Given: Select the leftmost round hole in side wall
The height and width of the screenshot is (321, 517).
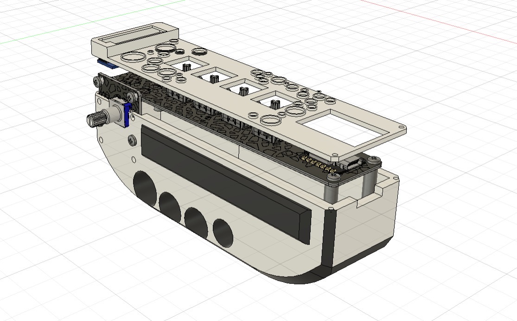Looking at the screenshot, I should click(x=145, y=187).
